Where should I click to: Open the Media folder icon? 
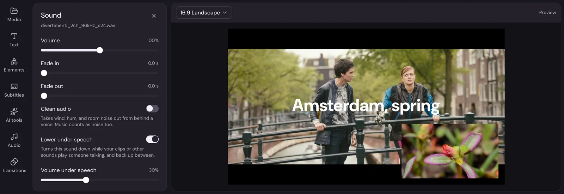coord(14,11)
